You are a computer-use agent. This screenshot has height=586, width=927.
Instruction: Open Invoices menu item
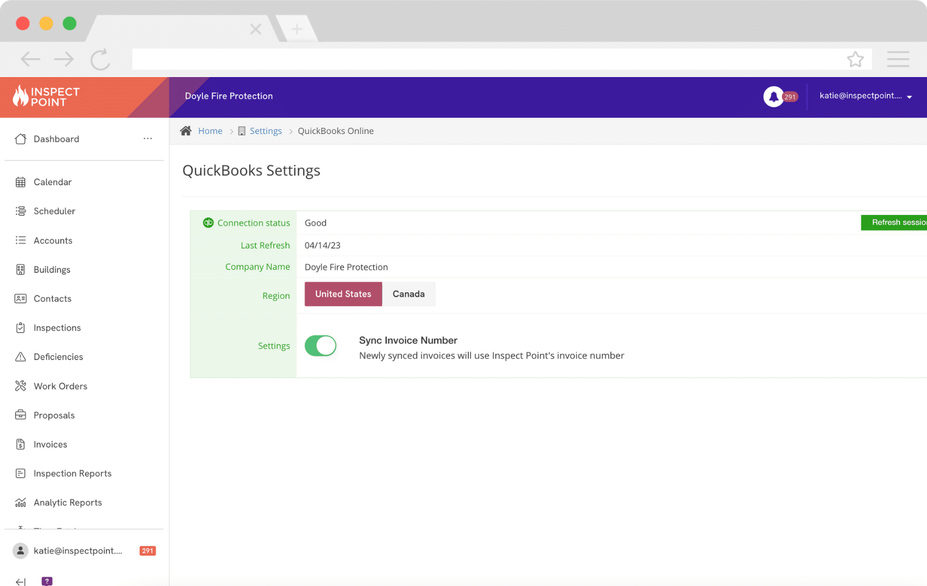(x=50, y=444)
